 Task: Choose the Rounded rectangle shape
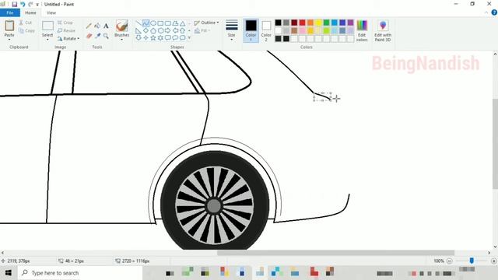click(x=168, y=23)
